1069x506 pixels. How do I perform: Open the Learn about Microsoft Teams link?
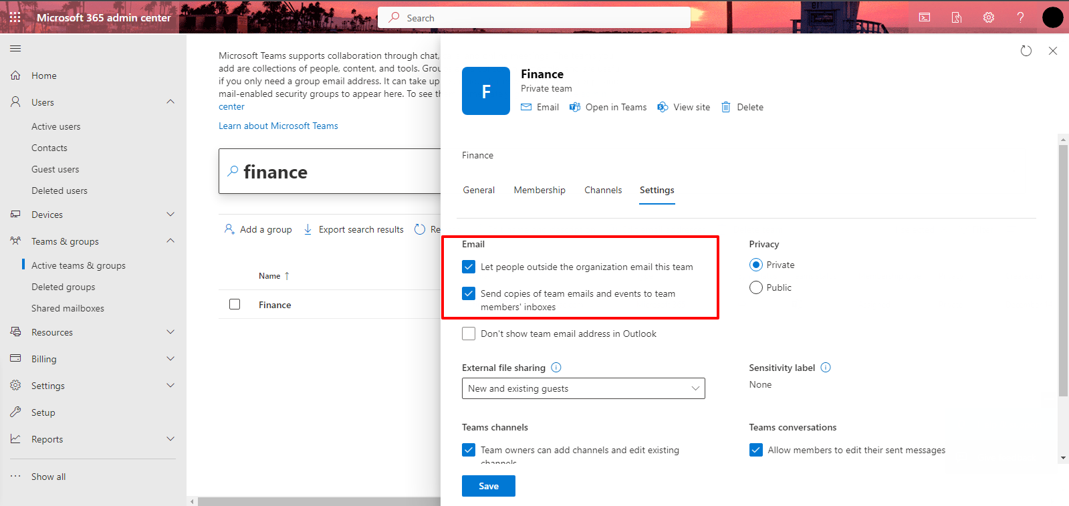pos(278,126)
